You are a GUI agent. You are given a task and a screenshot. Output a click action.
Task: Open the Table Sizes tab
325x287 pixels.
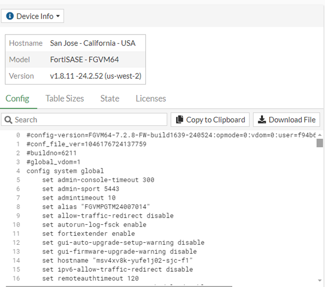[x=65, y=98]
